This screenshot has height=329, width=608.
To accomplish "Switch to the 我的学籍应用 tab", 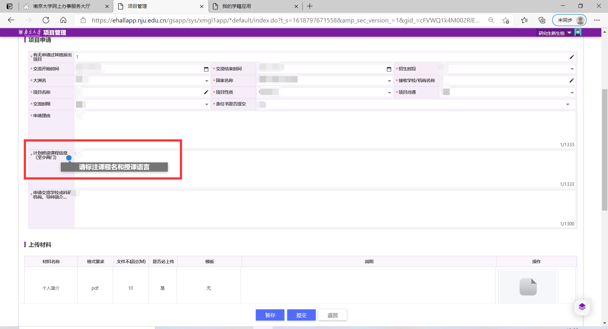I will tap(237, 6).
